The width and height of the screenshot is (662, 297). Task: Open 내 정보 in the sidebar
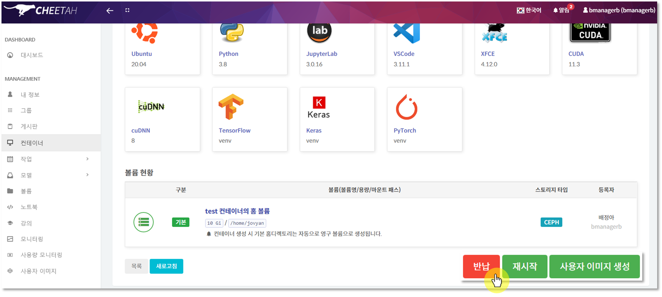(x=30, y=95)
